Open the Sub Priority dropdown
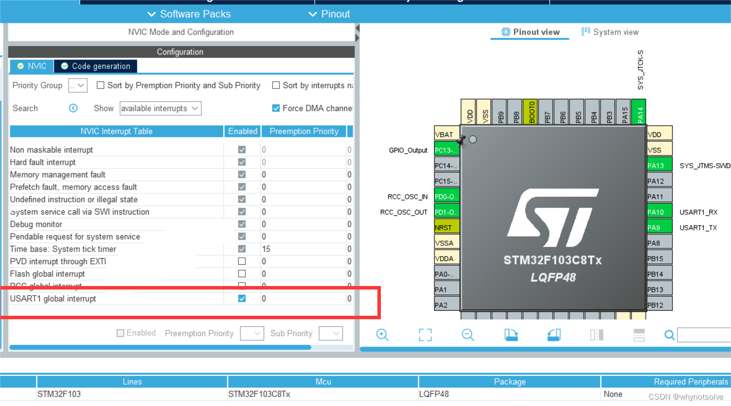Image resolution: width=731 pixels, height=406 pixels. click(x=331, y=333)
